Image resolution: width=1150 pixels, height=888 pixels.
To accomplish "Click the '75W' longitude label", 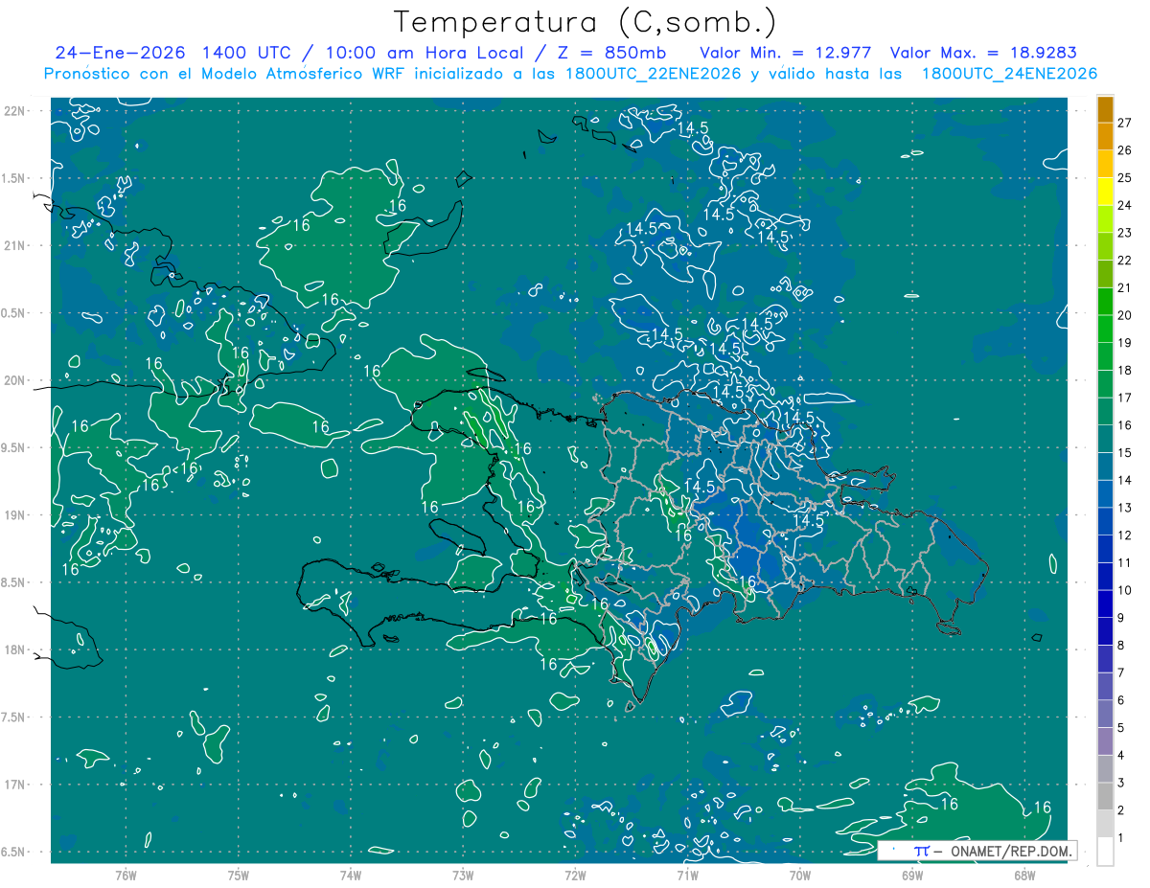I will point(238,876).
